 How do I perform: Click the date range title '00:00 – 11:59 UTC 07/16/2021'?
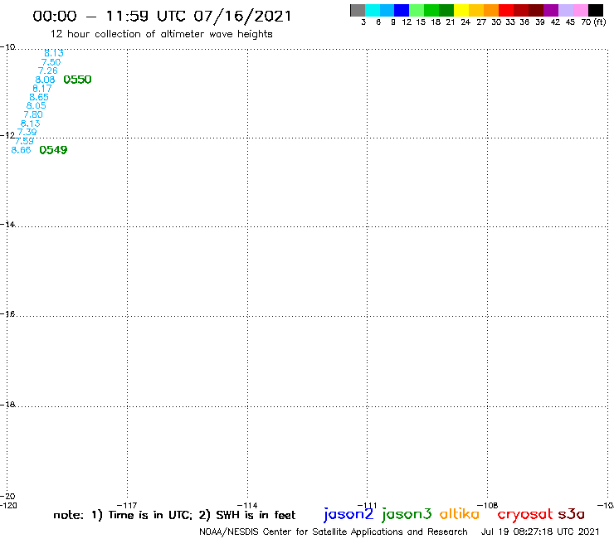click(x=162, y=17)
